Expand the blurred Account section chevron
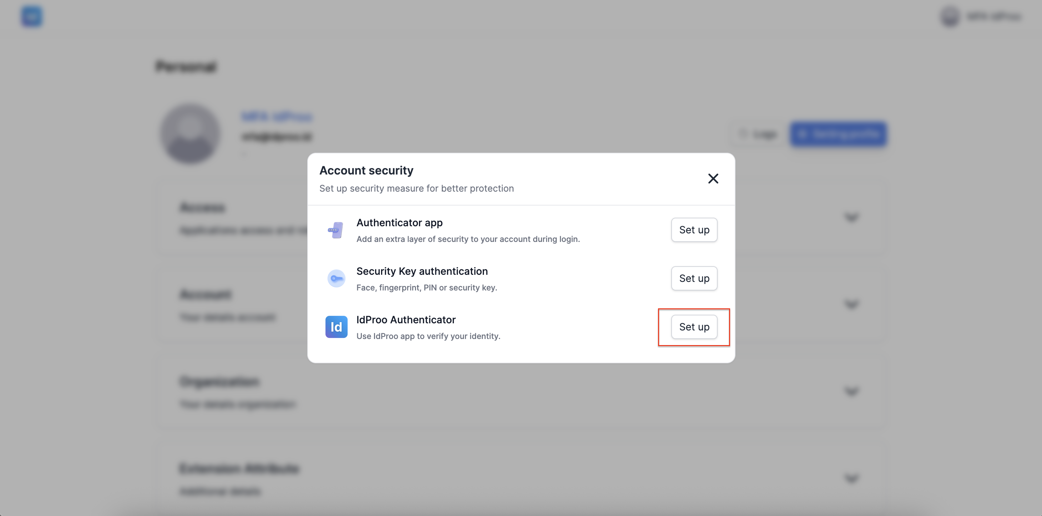The image size is (1042, 516). coord(851,304)
